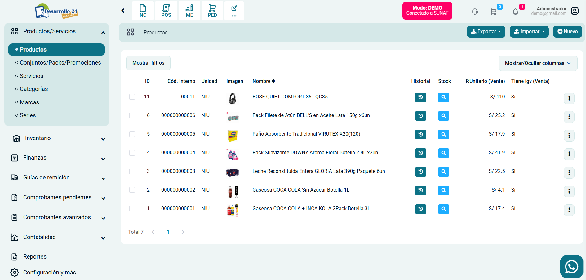Expand Mostrar/Ocultar columnas dropdown

coord(538,63)
